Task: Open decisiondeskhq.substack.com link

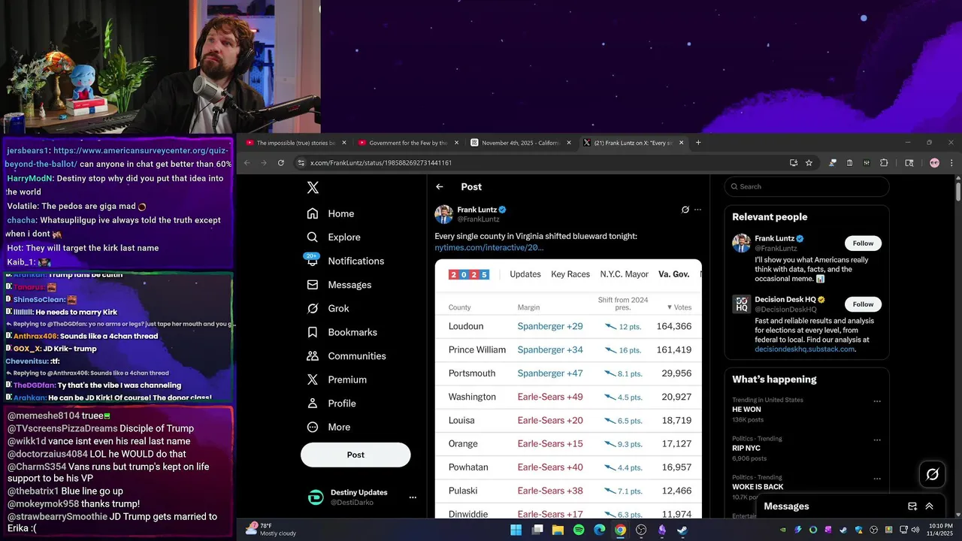Action: (804, 349)
